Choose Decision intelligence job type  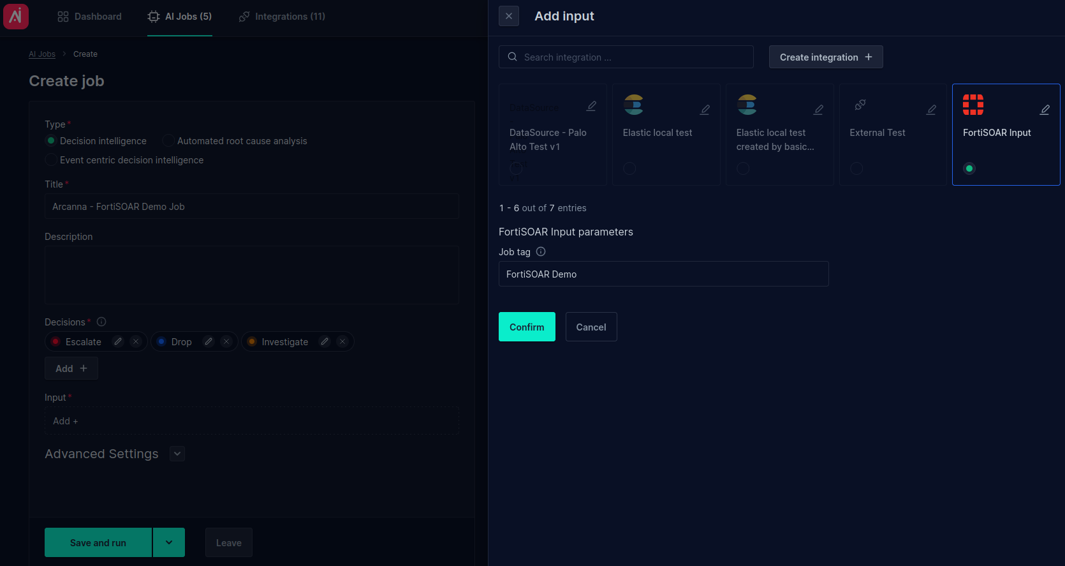[x=51, y=140]
